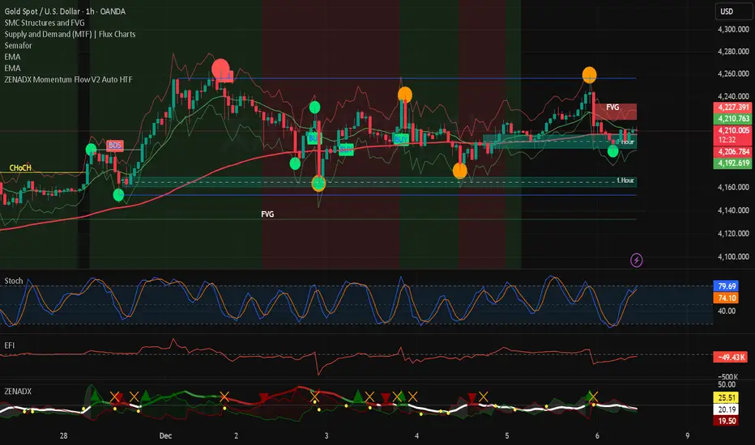This screenshot has width=755, height=445.
Task: Click the red FVG zone box
Action: tap(616, 112)
